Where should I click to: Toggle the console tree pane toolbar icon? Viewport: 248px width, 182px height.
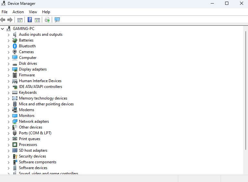(x=20, y=20)
